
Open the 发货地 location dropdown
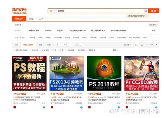pyautogui.click(x=127, y=45)
